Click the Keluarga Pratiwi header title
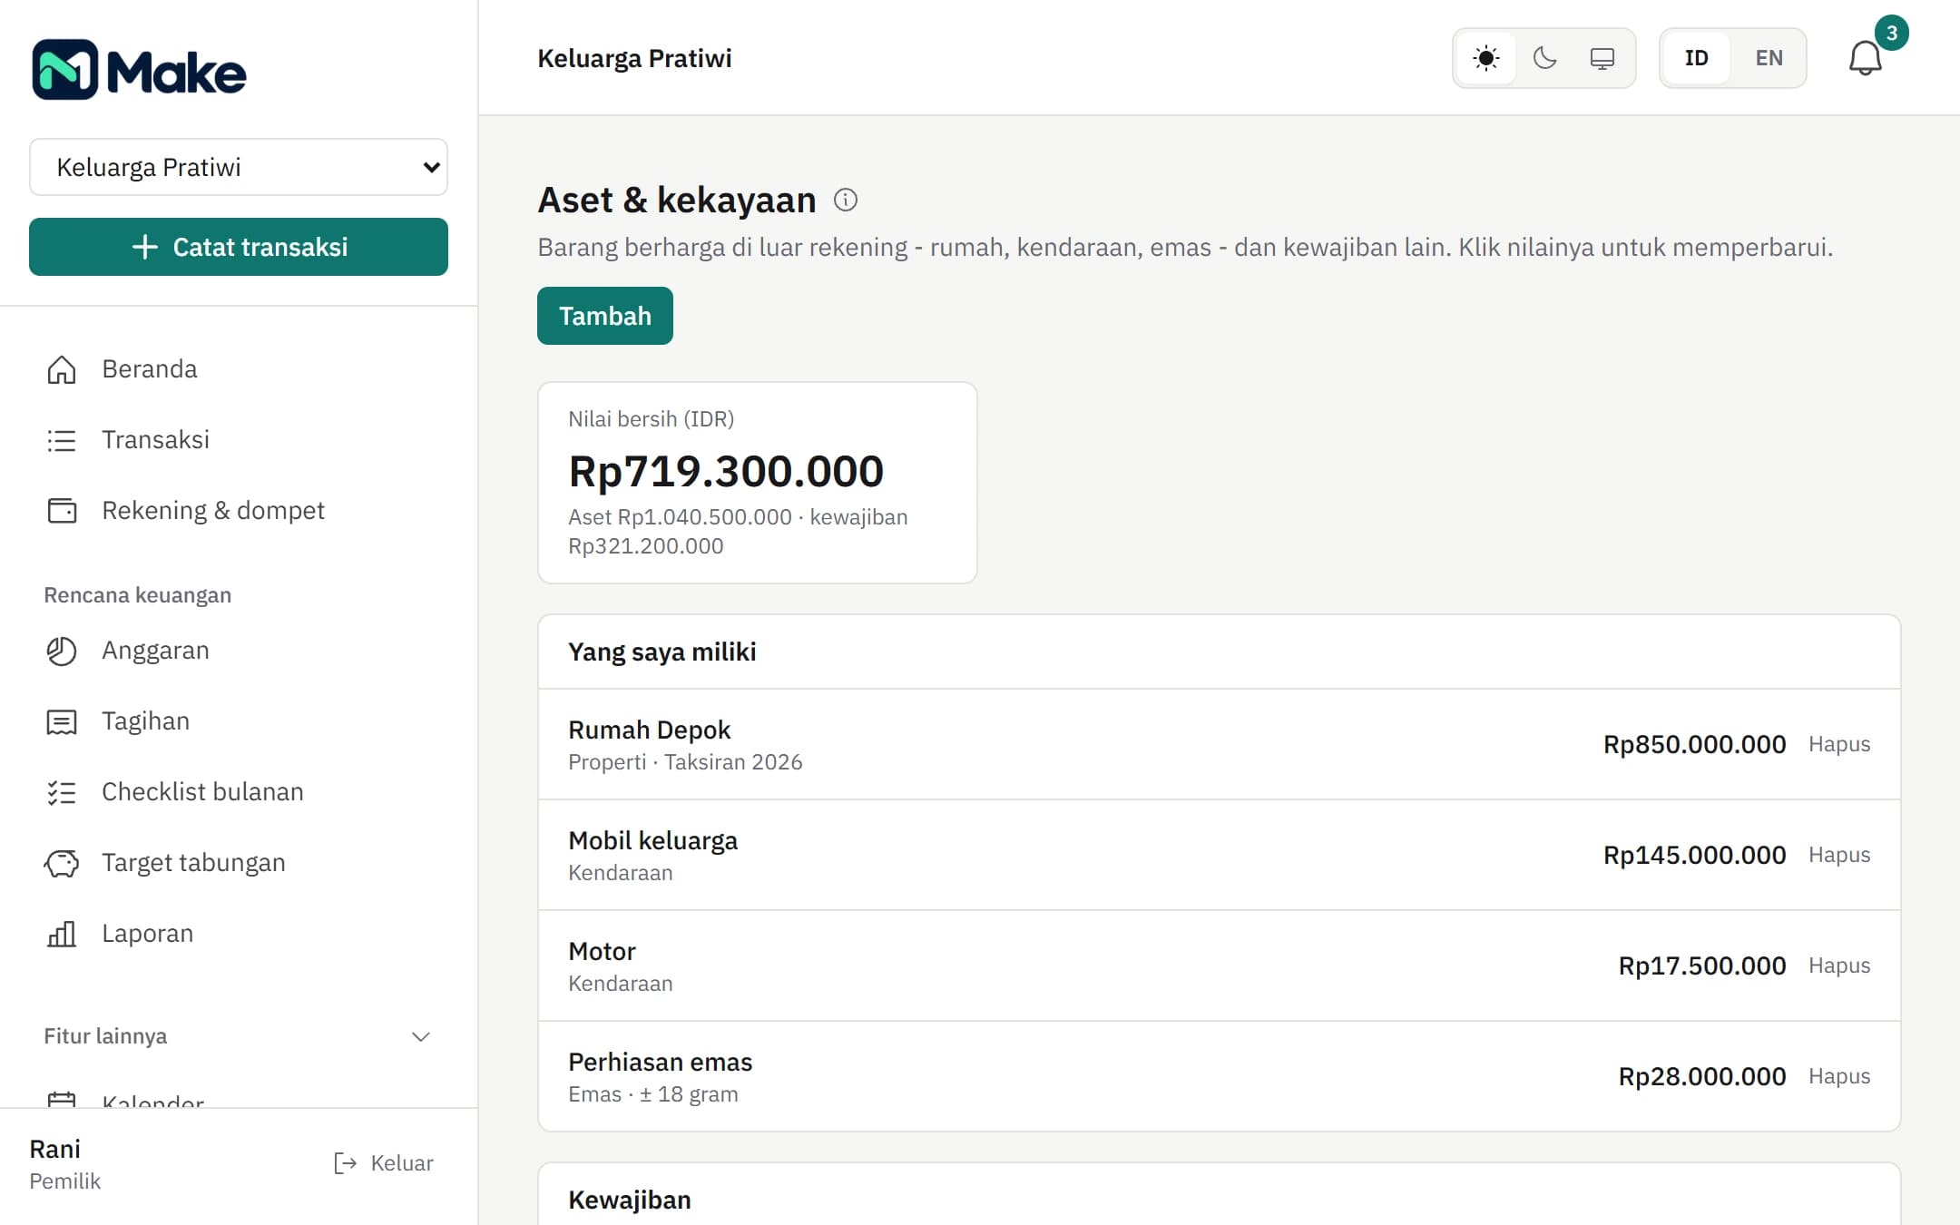 (634, 58)
